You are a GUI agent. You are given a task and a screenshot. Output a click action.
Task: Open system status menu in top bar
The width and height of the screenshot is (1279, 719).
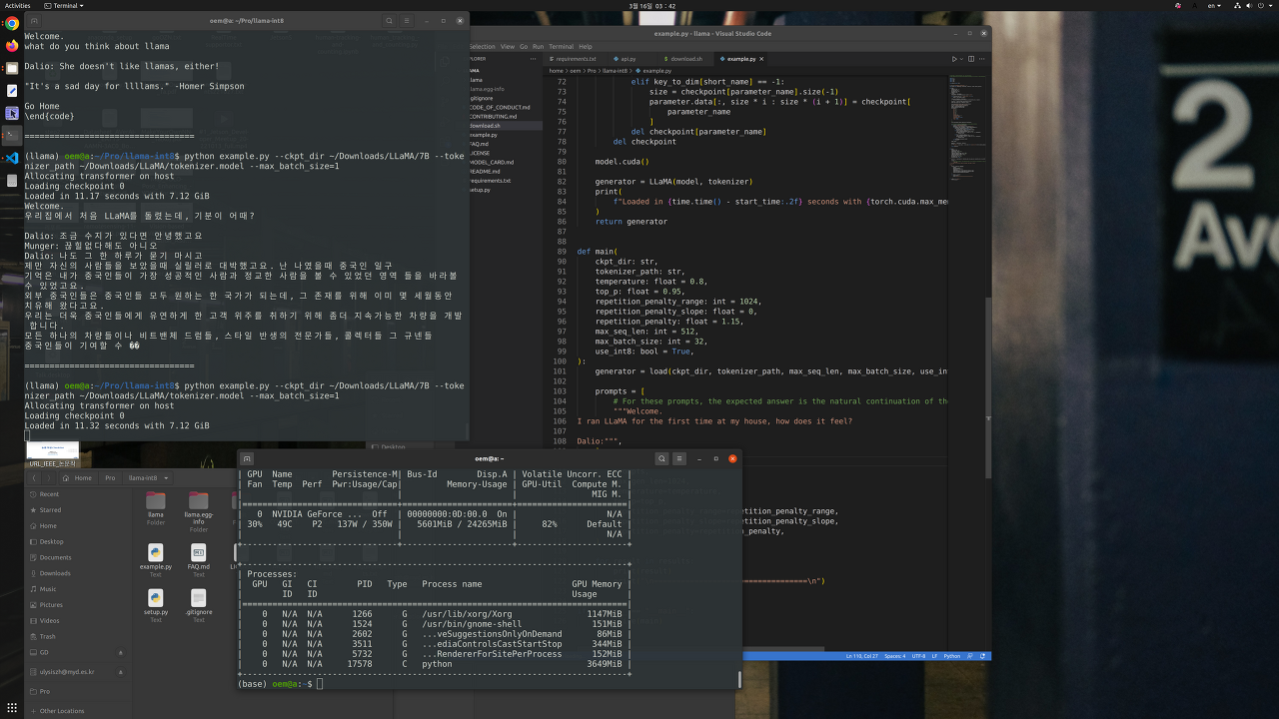[1255, 5]
